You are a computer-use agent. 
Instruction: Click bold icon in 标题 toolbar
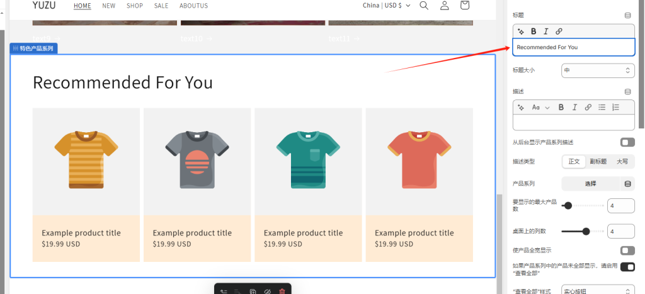pyautogui.click(x=534, y=31)
